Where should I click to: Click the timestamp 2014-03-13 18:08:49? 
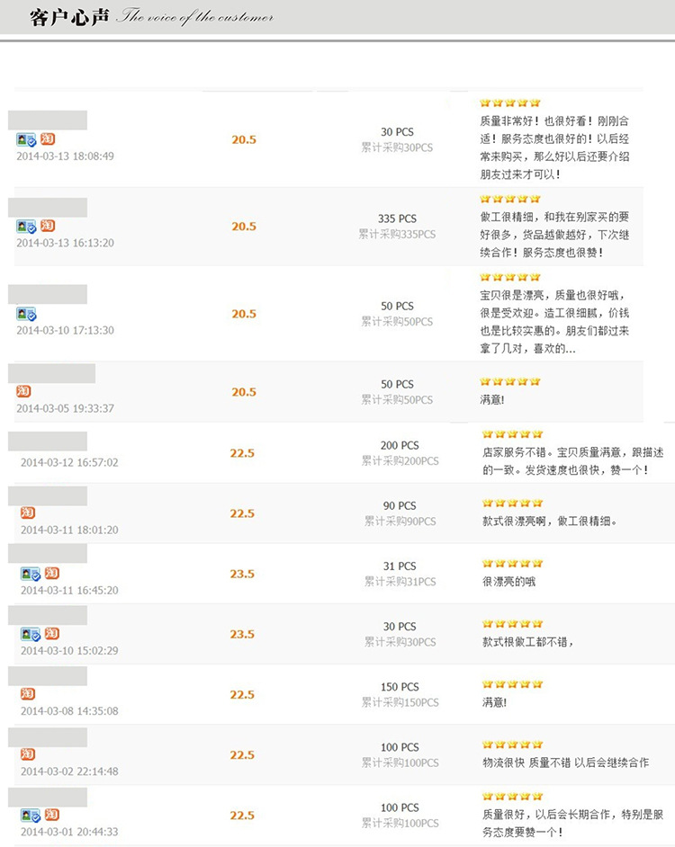click(65, 156)
